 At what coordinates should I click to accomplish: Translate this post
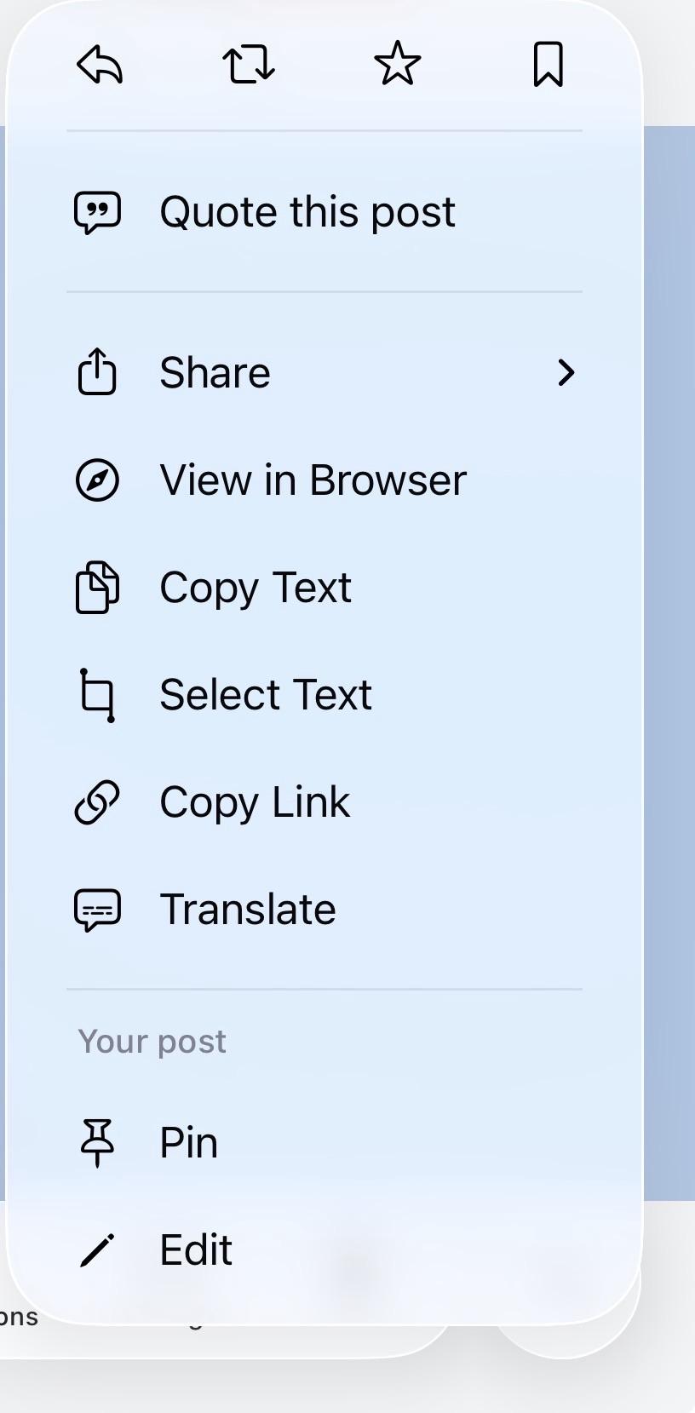click(248, 910)
